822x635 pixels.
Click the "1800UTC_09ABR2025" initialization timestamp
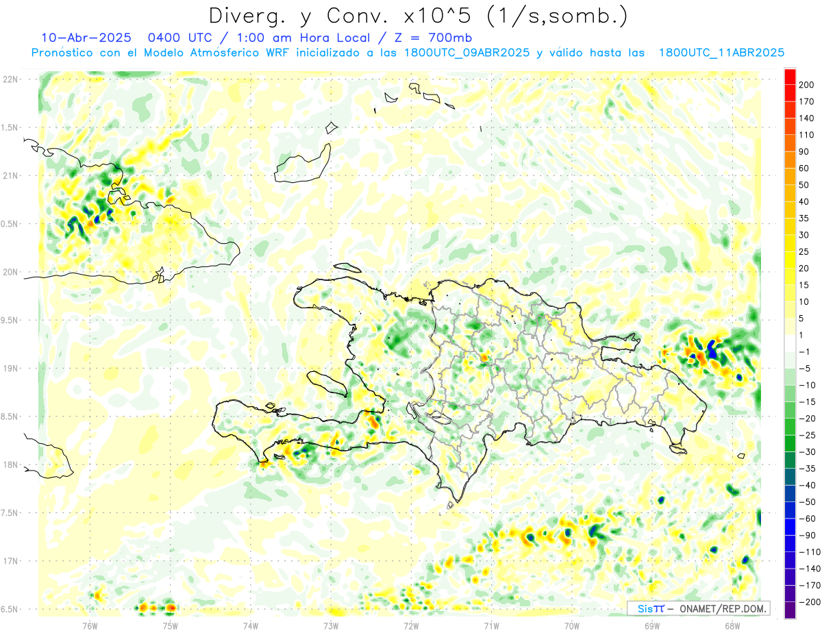click(x=466, y=53)
